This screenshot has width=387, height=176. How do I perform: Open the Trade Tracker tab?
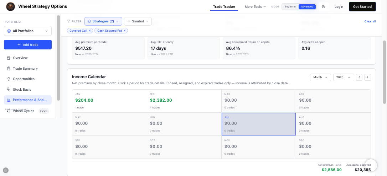click(224, 7)
